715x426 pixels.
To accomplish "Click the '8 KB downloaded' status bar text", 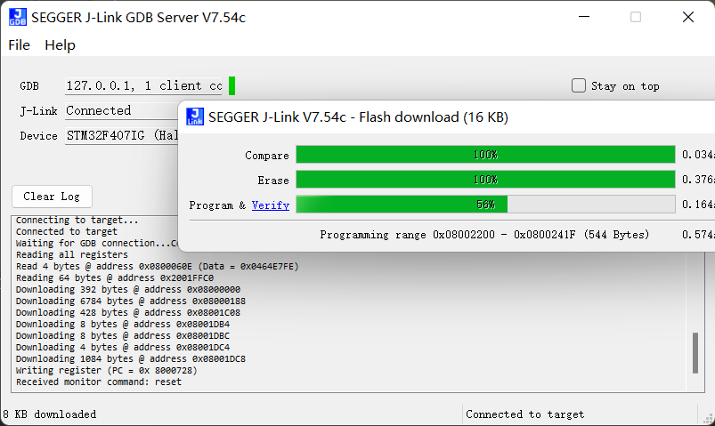I will 50,414.
